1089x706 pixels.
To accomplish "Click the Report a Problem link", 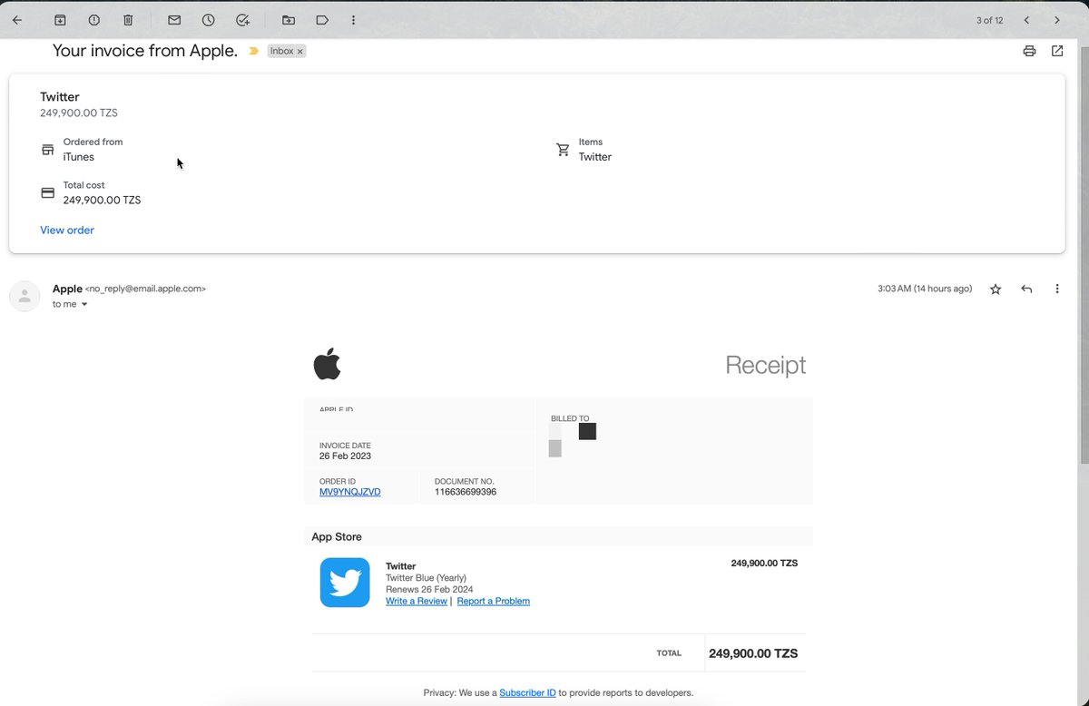I will (x=494, y=601).
